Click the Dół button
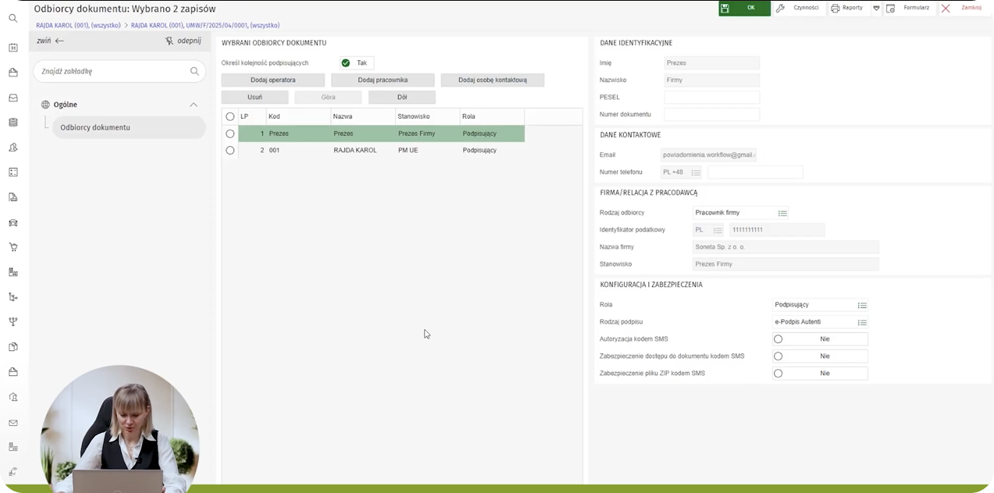Screen dimensions: 994x493 pos(402,98)
